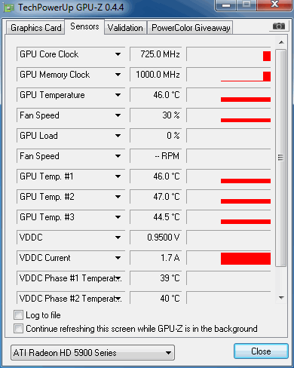Click the GPU Memory Clock value field
This screenshot has height=368, width=294.
click(156, 75)
